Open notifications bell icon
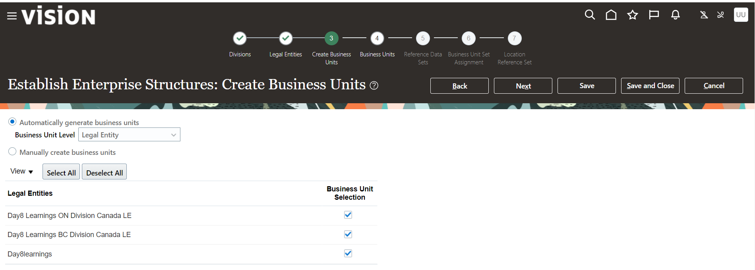The width and height of the screenshot is (755, 270). click(675, 15)
